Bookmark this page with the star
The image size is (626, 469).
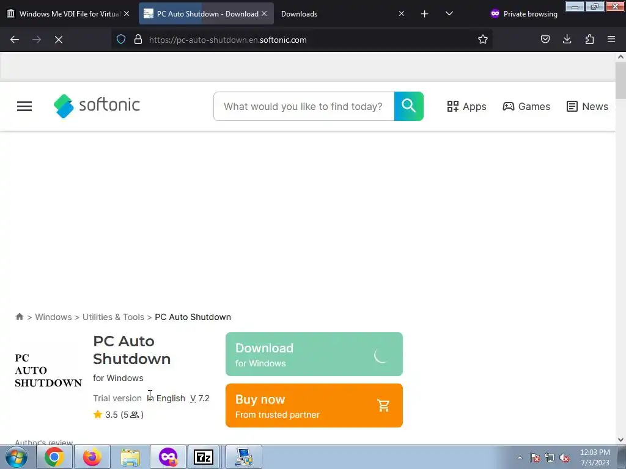coord(483,40)
